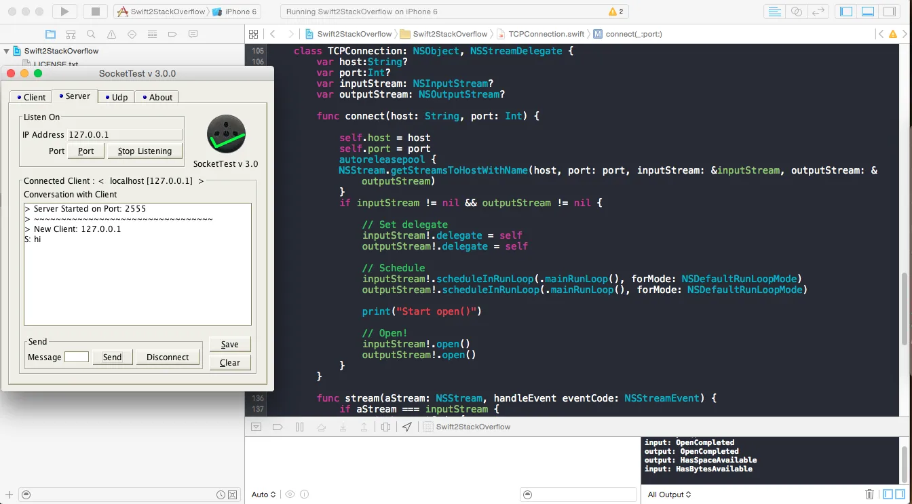This screenshot has height=504, width=912.
Task: Clear the conversation in SocketTest
Action: point(229,363)
